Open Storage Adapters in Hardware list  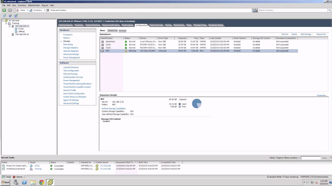tap(71, 48)
